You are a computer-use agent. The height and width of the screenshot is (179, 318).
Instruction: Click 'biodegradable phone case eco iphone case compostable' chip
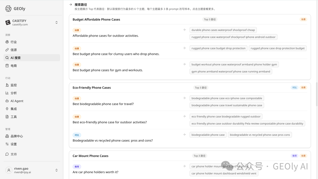pyautogui.click(x=227, y=98)
